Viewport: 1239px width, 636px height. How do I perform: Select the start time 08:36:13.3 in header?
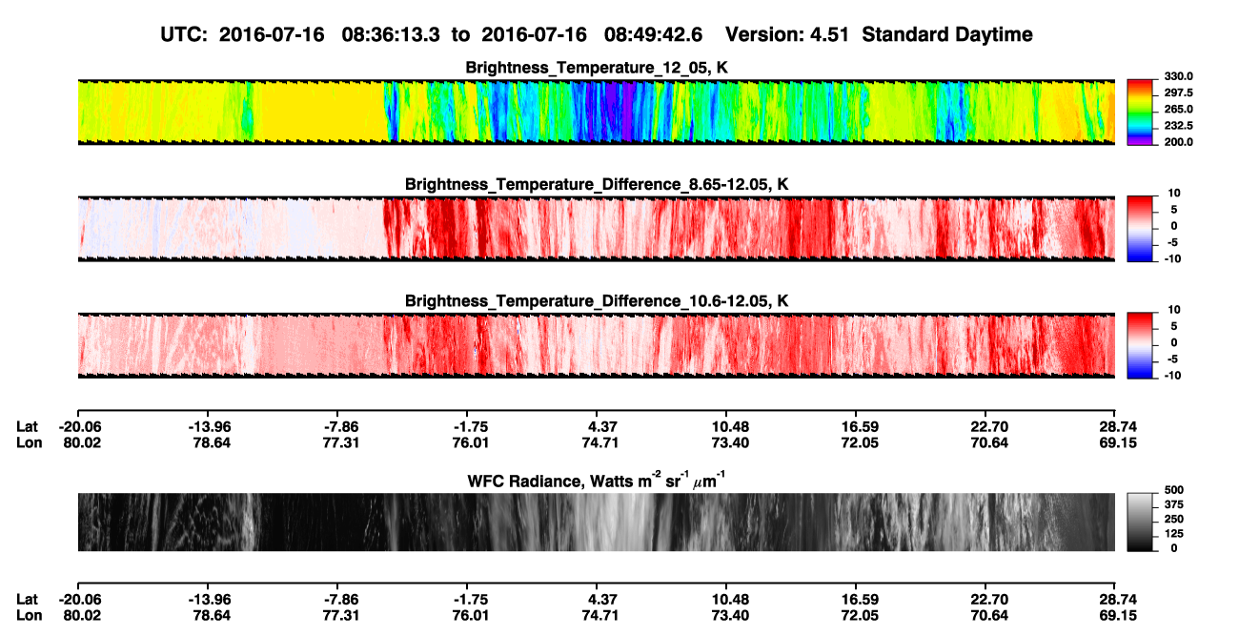(394, 35)
